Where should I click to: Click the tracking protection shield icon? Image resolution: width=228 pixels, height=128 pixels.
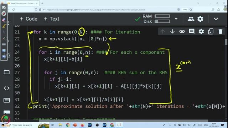pos(36,10)
